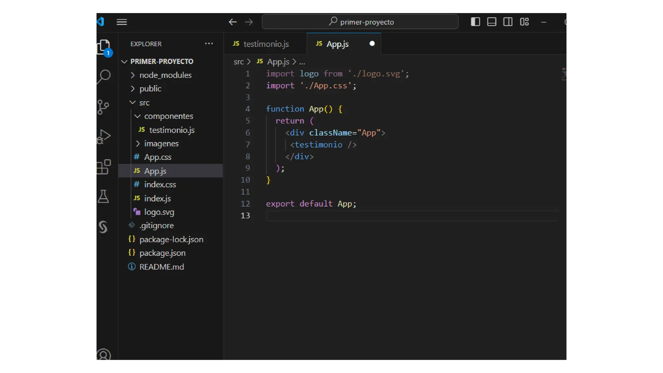The height and width of the screenshot is (373, 663).
Task: Click line number 4 in gutter
Action: tap(248, 109)
